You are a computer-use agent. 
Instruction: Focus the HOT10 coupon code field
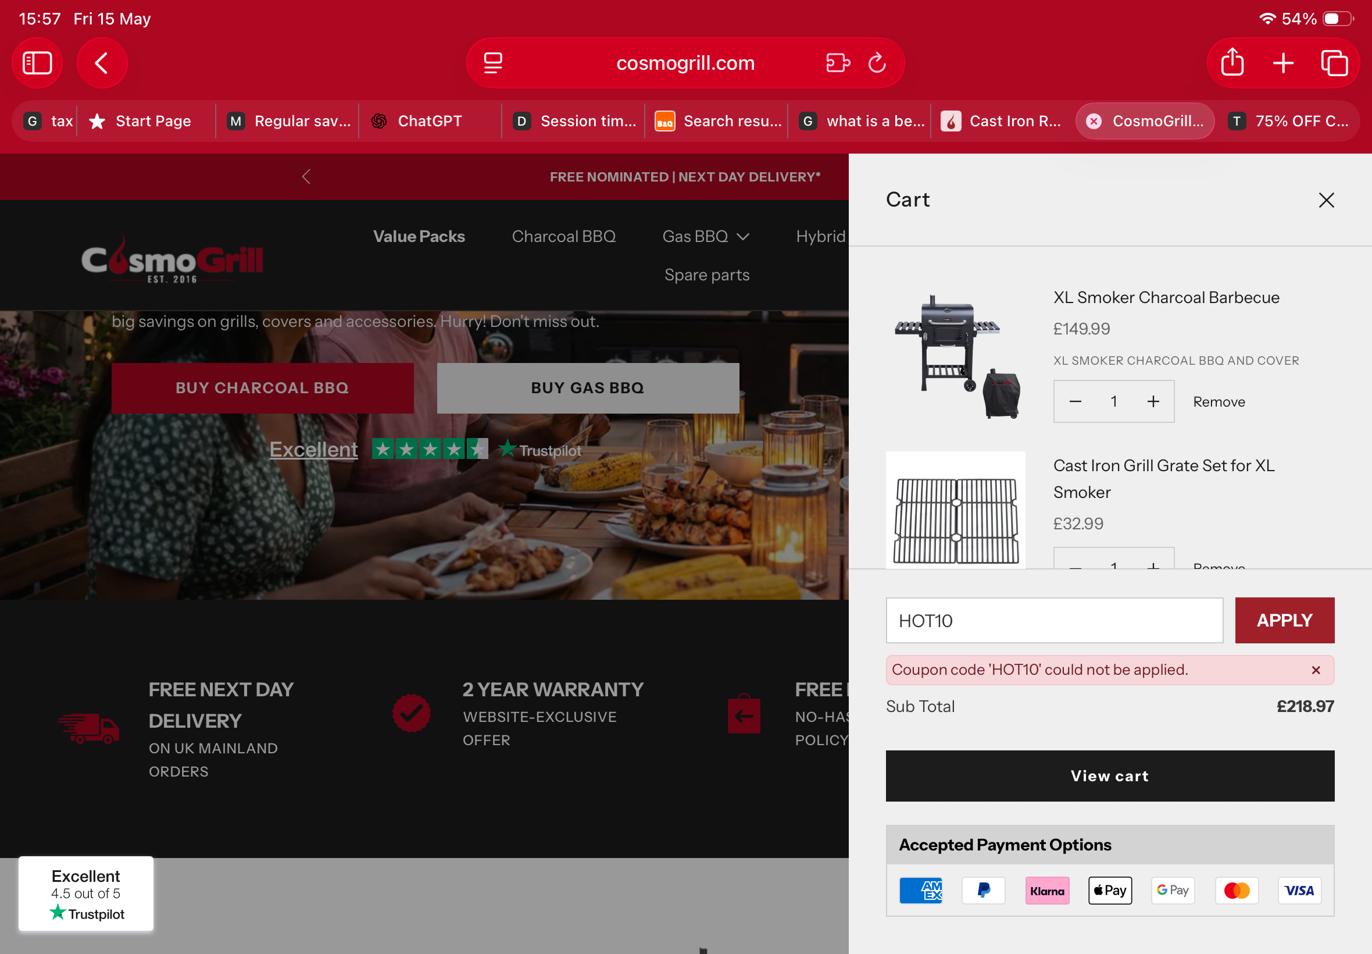1054,621
